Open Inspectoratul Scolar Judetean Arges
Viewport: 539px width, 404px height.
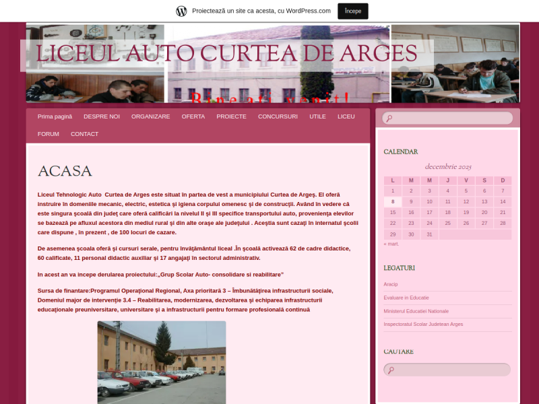(422, 324)
